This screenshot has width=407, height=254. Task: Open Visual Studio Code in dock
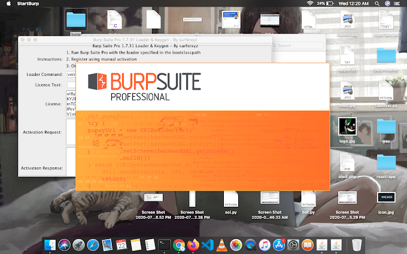(208, 245)
